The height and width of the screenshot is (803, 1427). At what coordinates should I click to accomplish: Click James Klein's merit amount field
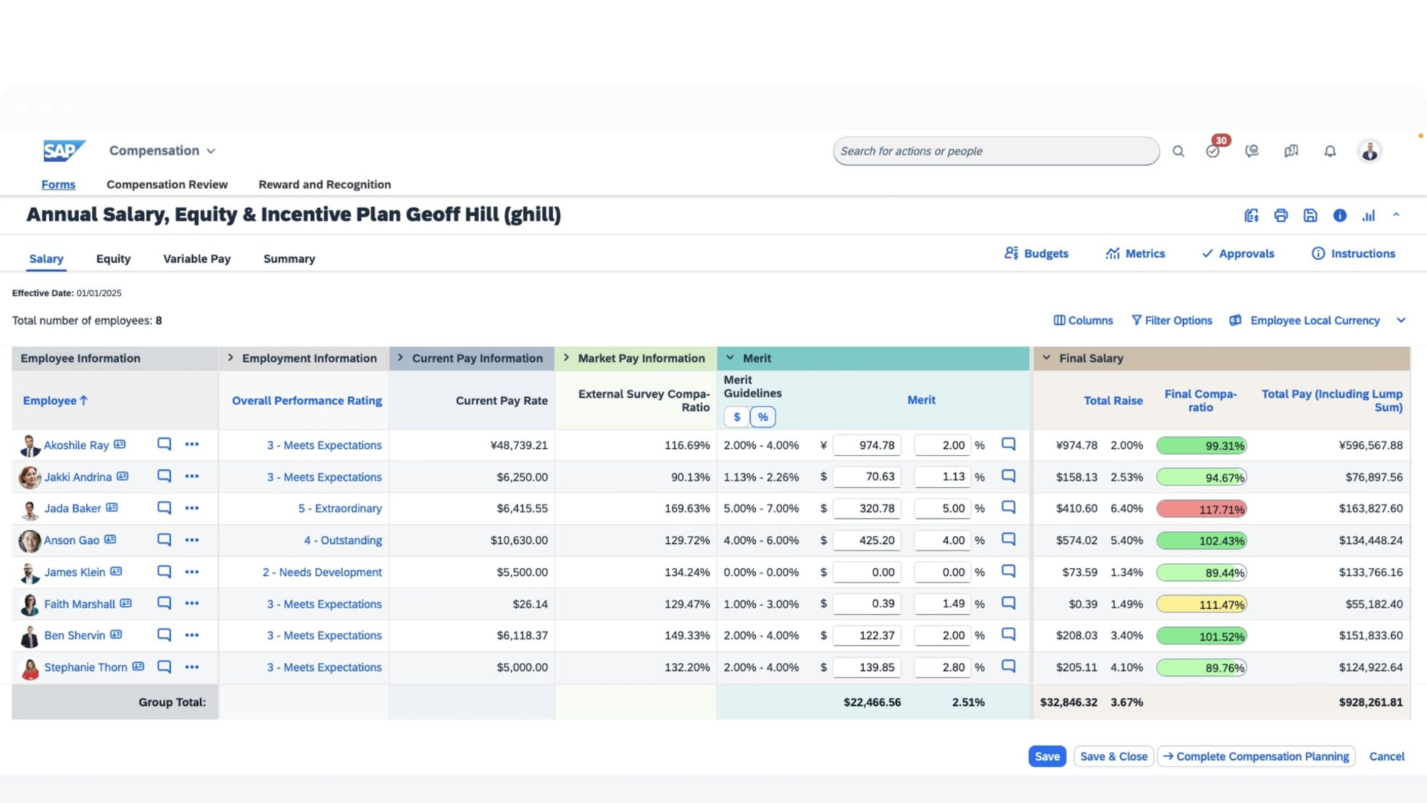[866, 572]
